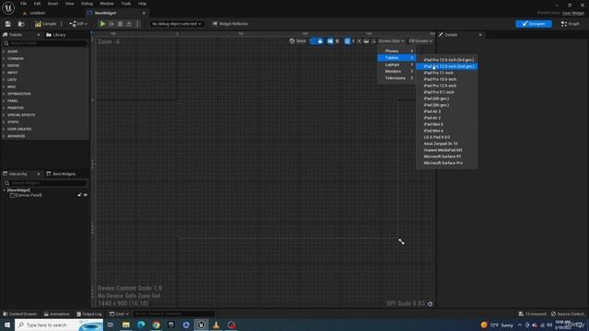Image resolution: width=589 pixels, height=331 pixels.
Task: Click the frame skip playback button
Action: point(111,24)
